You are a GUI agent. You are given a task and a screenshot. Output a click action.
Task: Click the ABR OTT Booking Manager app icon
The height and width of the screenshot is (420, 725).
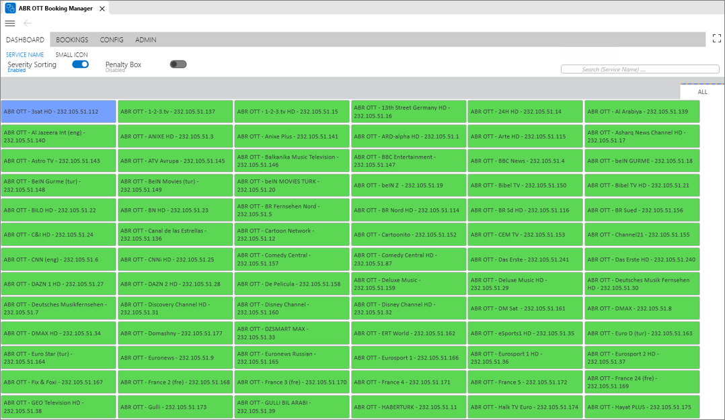(x=10, y=8)
